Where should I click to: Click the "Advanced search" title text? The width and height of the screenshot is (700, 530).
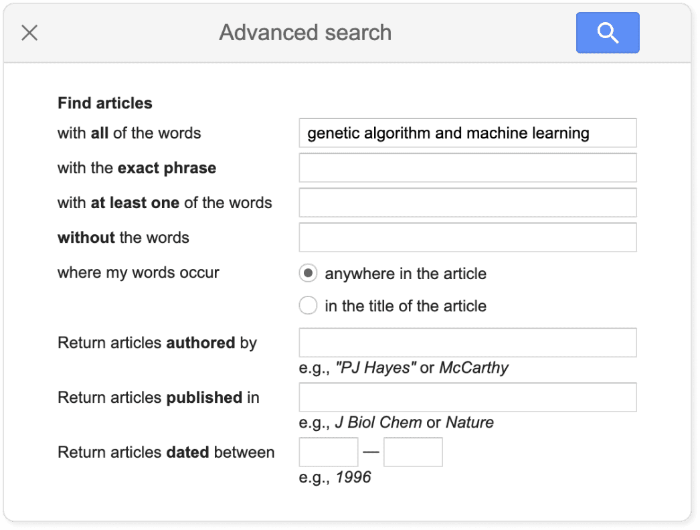click(305, 32)
